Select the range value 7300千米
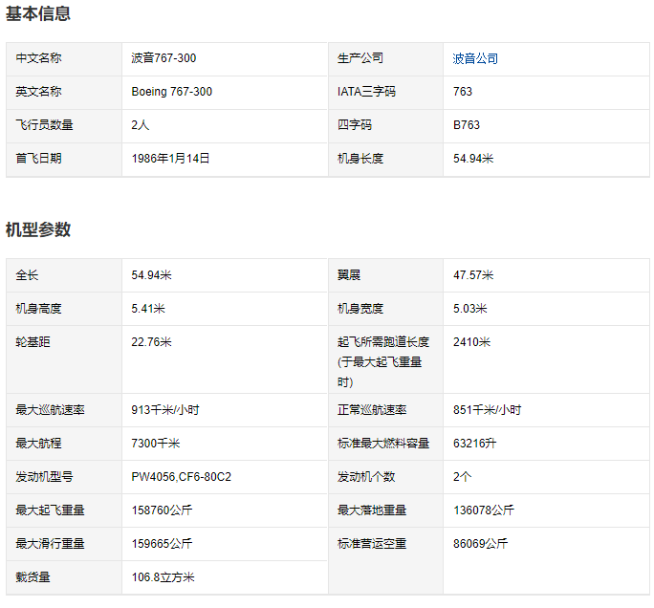 [x=156, y=444]
